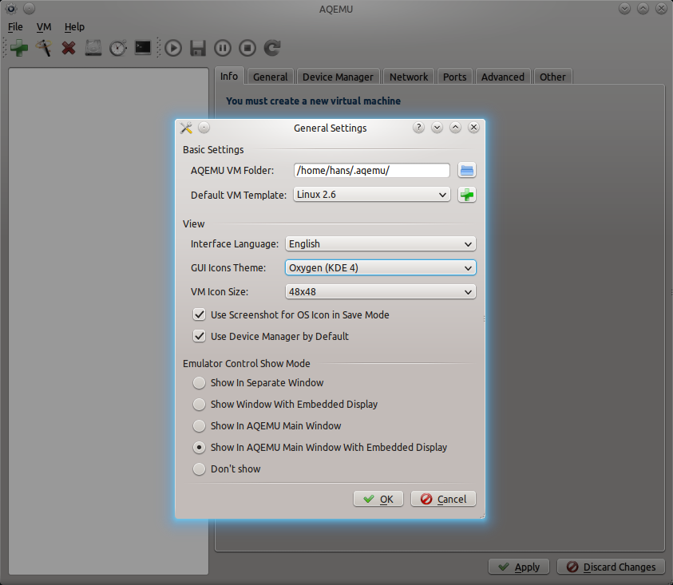The image size is (673, 585).
Task: Click the Start VM play button
Action: 173,48
